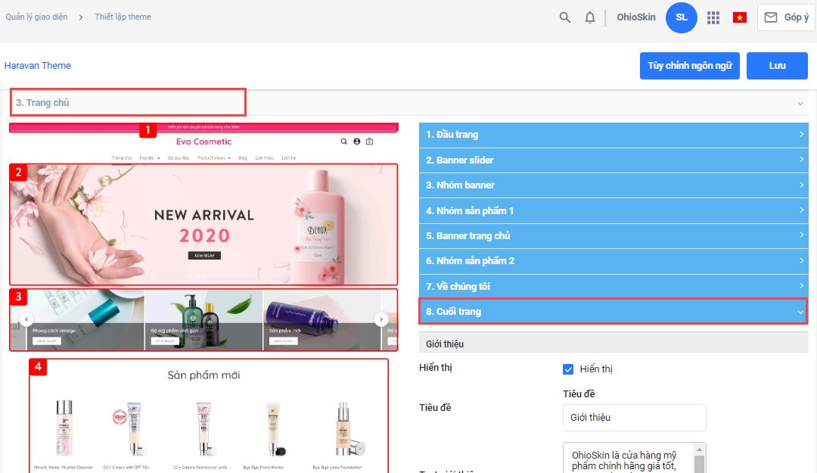Click the Góp ý feedback button
This screenshot has width=817, height=473.
point(786,17)
